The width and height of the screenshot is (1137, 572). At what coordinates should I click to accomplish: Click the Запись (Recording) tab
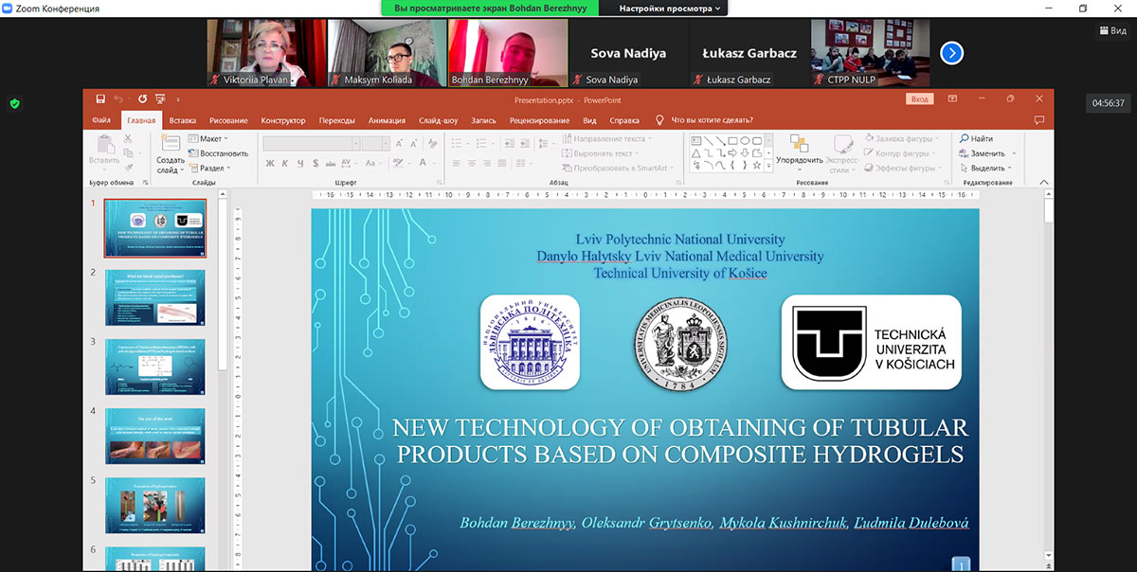(x=483, y=120)
